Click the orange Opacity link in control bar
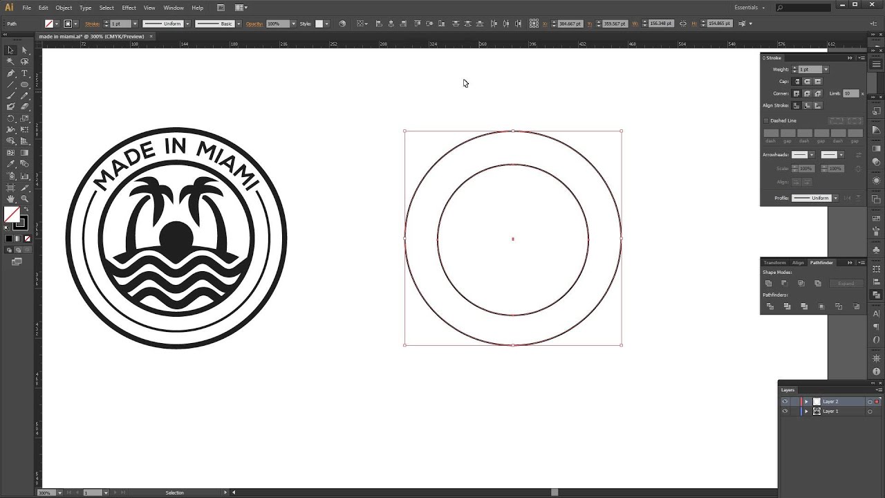Viewport: 885px width, 498px height. click(x=255, y=24)
